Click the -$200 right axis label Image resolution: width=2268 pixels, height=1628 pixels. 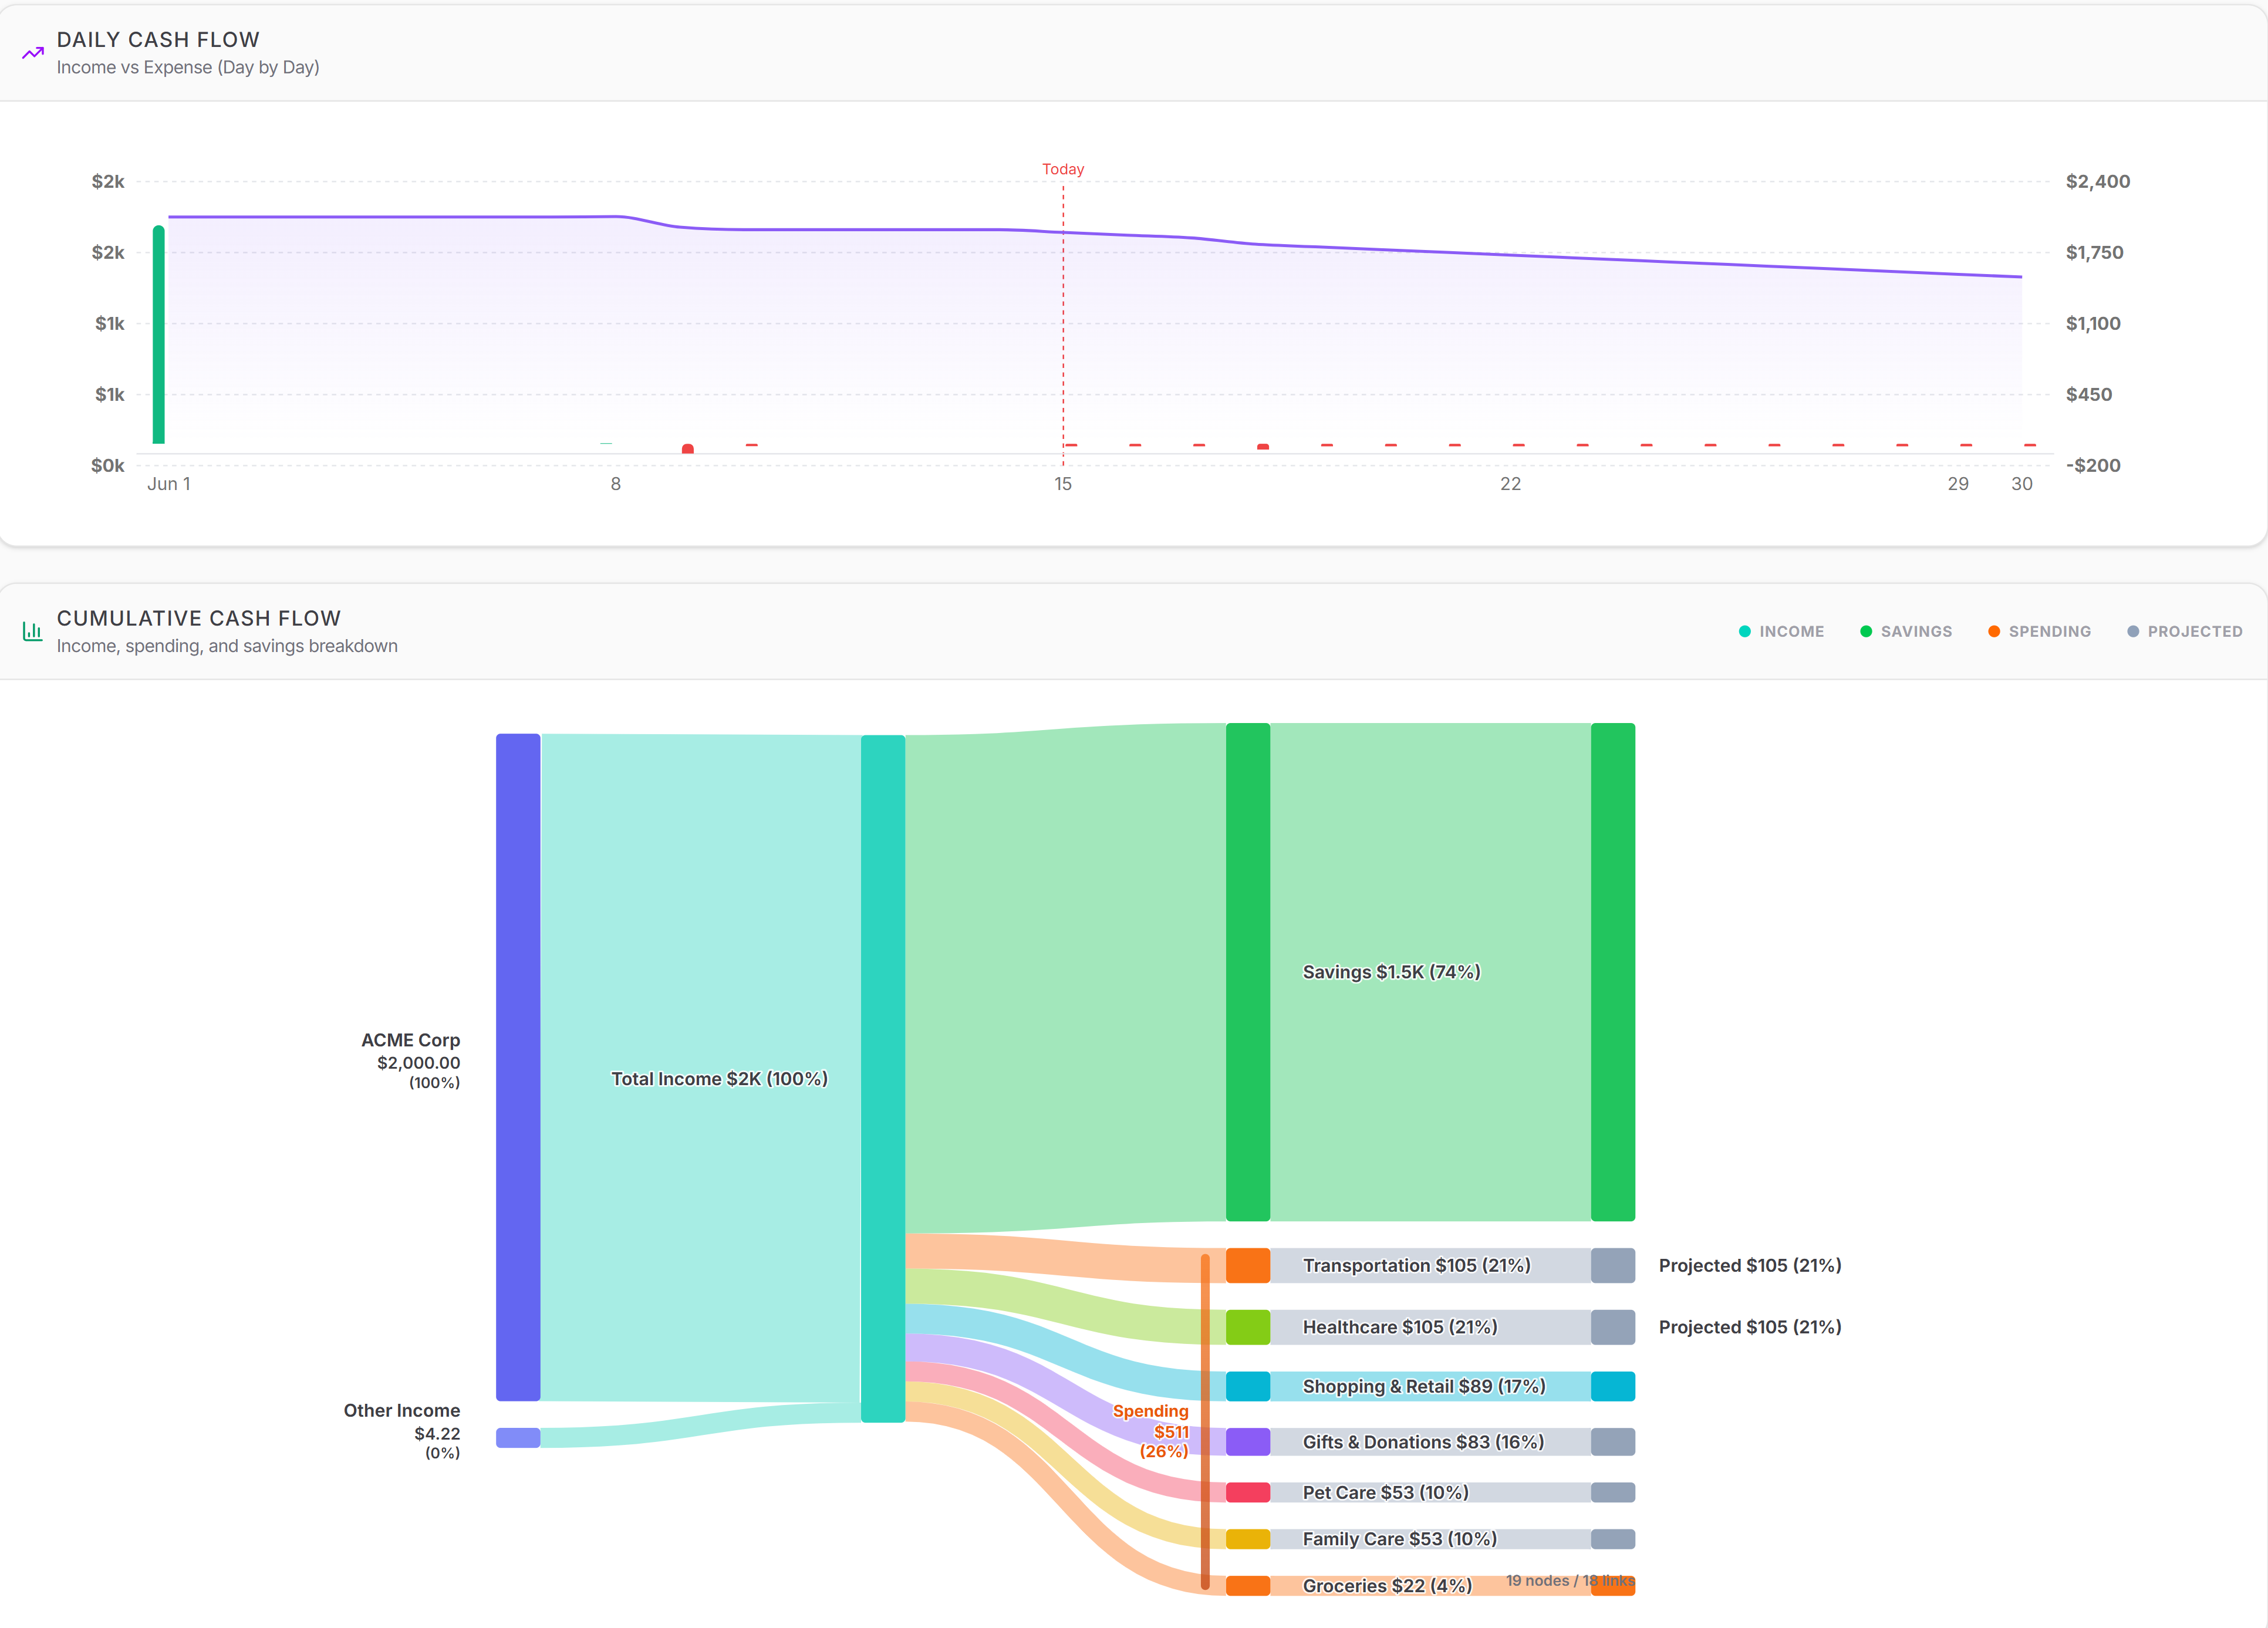[2092, 465]
